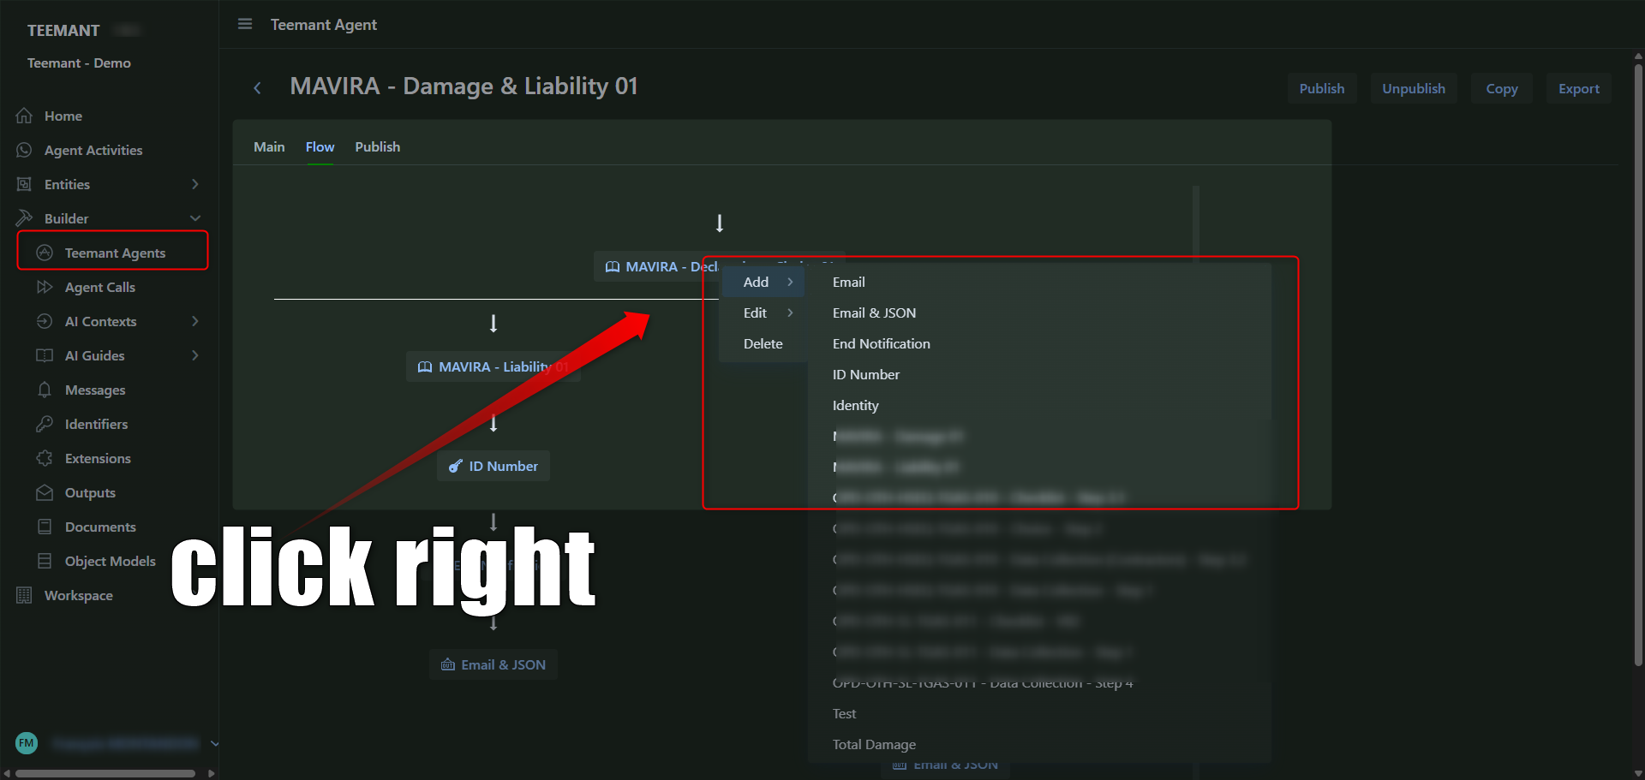This screenshot has height=780, width=1645.
Task: Click the AI Guides book icon
Action: [x=45, y=355]
